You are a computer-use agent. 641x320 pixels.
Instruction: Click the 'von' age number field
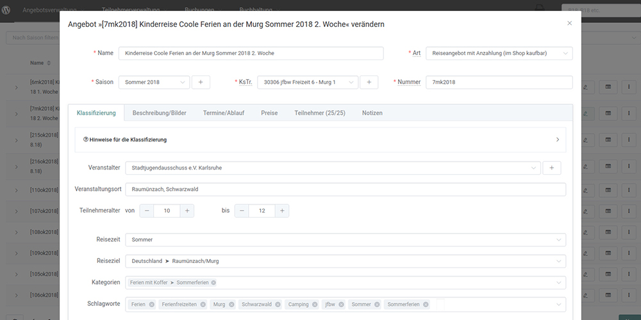pyautogui.click(x=167, y=211)
